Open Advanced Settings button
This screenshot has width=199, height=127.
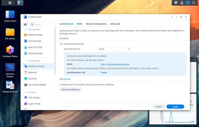tap(71, 89)
